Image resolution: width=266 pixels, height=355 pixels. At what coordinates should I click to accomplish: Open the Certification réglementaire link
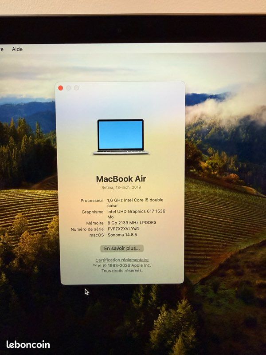pos(122,260)
